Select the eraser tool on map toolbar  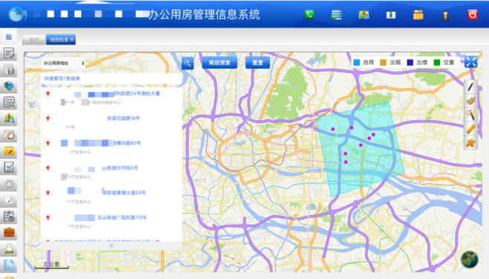(470, 101)
